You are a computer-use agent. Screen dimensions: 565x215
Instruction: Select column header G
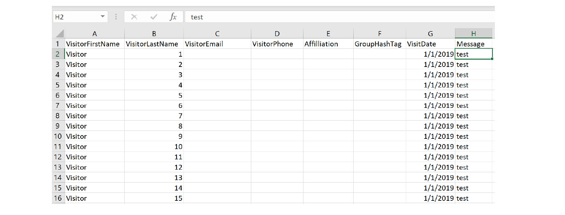coord(430,33)
